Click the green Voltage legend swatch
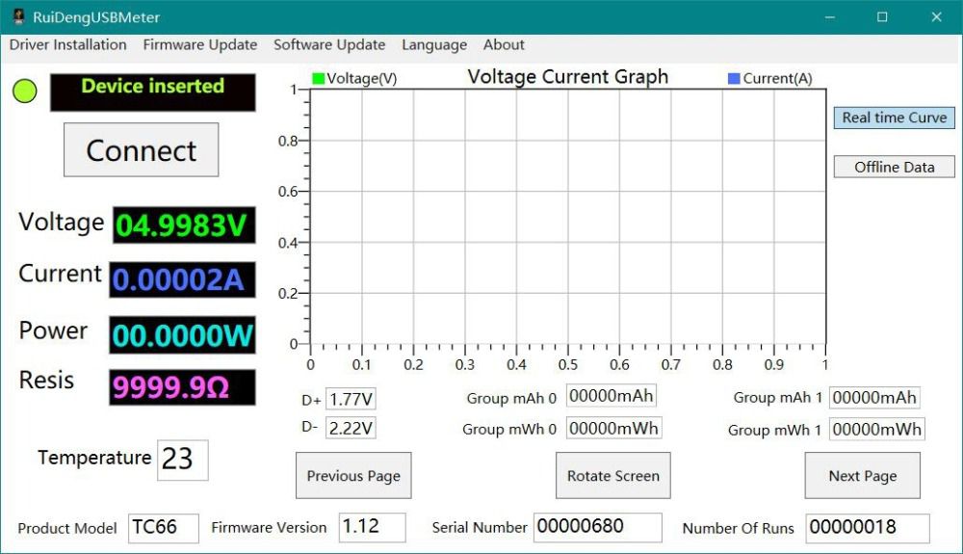 [x=319, y=79]
